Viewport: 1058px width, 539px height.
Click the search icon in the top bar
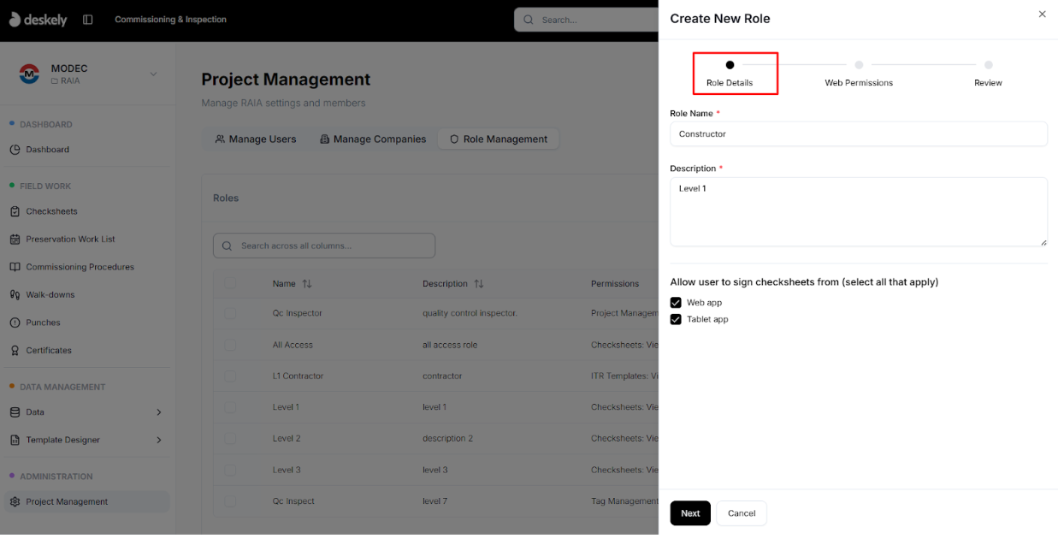528,18
